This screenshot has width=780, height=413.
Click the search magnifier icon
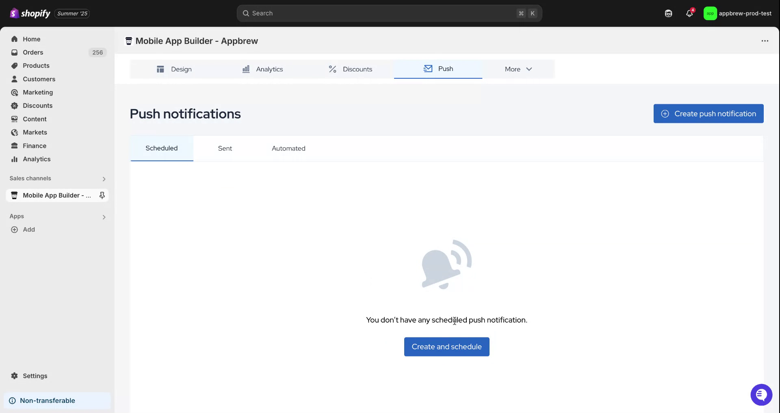click(x=246, y=13)
